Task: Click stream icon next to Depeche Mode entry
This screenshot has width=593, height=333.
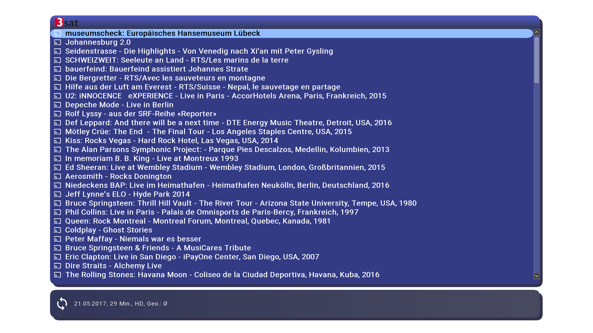Action: [x=57, y=105]
